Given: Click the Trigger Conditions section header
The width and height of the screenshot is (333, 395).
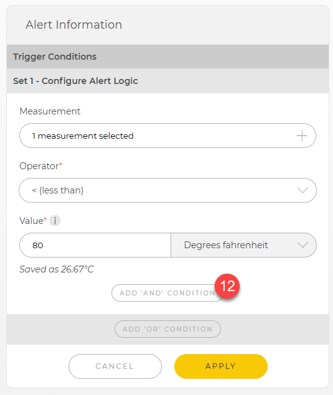Looking at the screenshot, I should 167,57.
